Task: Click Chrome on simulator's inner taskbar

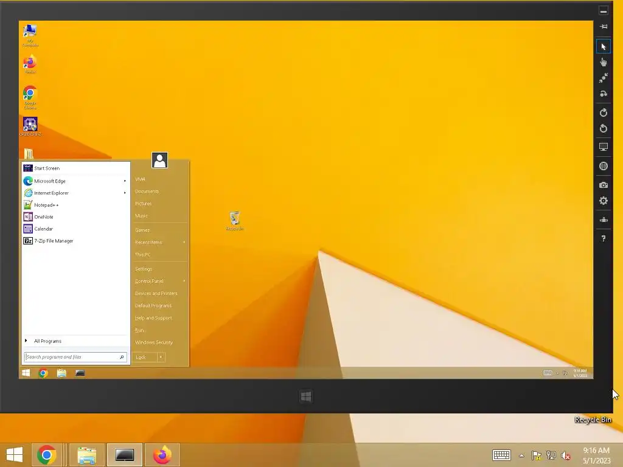Action: click(x=43, y=373)
